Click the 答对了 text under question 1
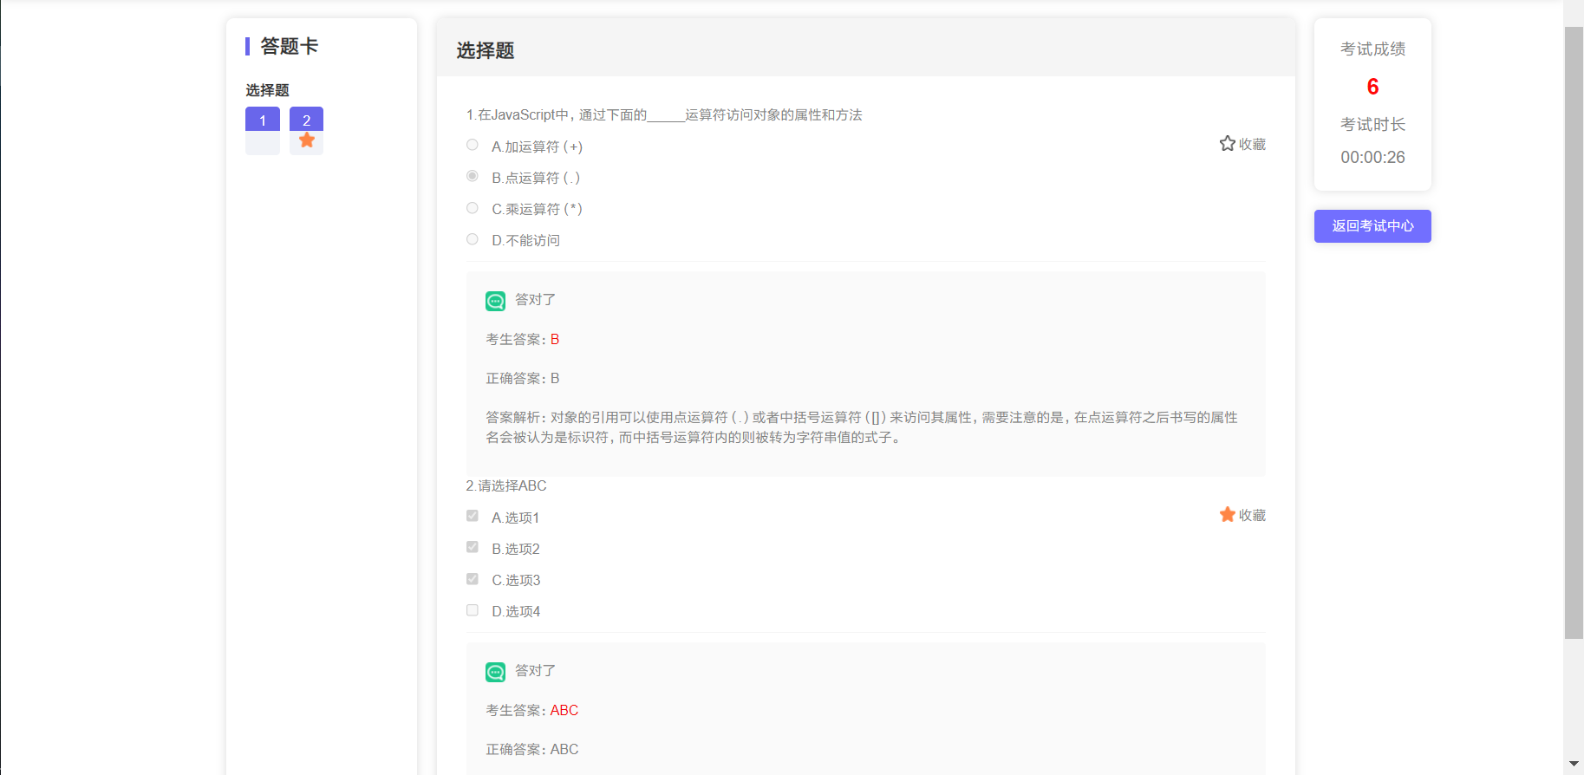This screenshot has width=1584, height=775. tap(535, 300)
